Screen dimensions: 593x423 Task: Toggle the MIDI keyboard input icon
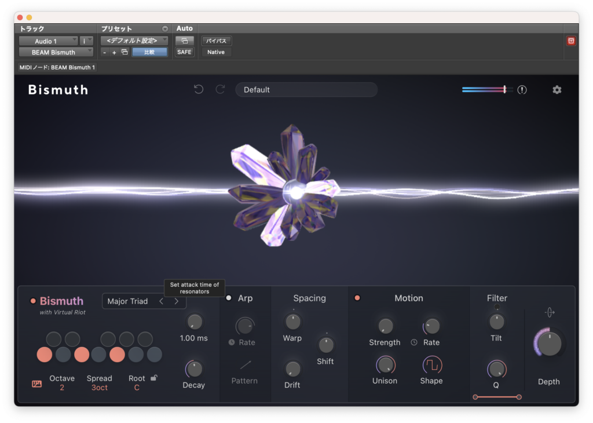(36, 384)
